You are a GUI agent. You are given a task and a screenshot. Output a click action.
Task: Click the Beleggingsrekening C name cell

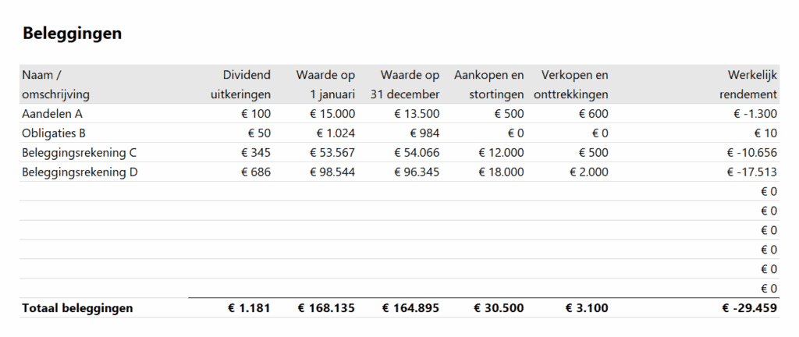pyautogui.click(x=84, y=153)
